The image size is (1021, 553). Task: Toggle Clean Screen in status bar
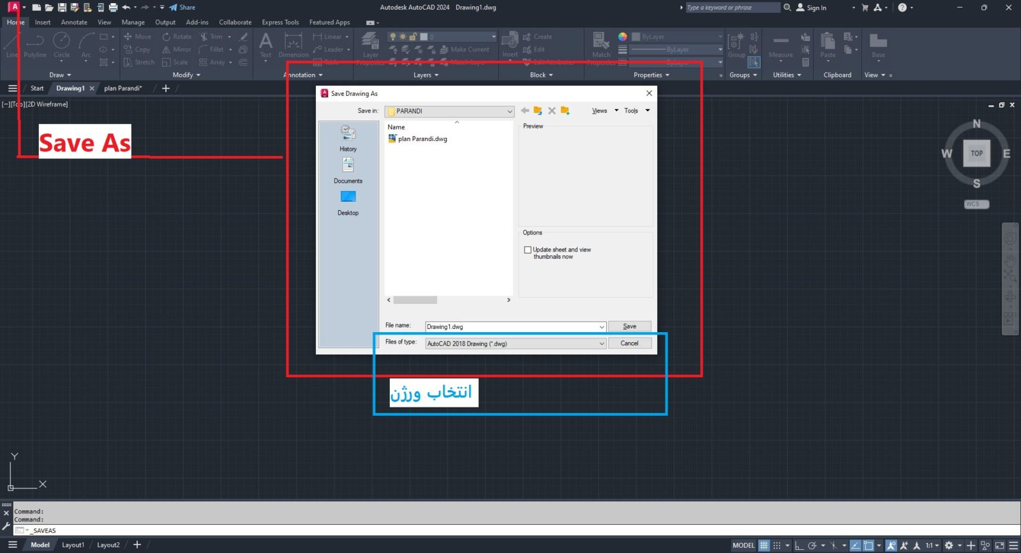click(x=999, y=545)
